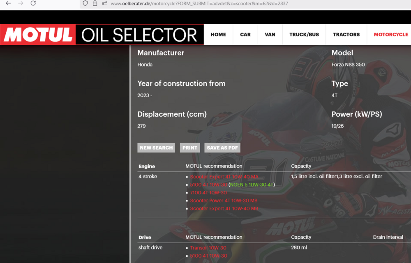
Task: Click the shaft drive cell
Action: point(150,247)
